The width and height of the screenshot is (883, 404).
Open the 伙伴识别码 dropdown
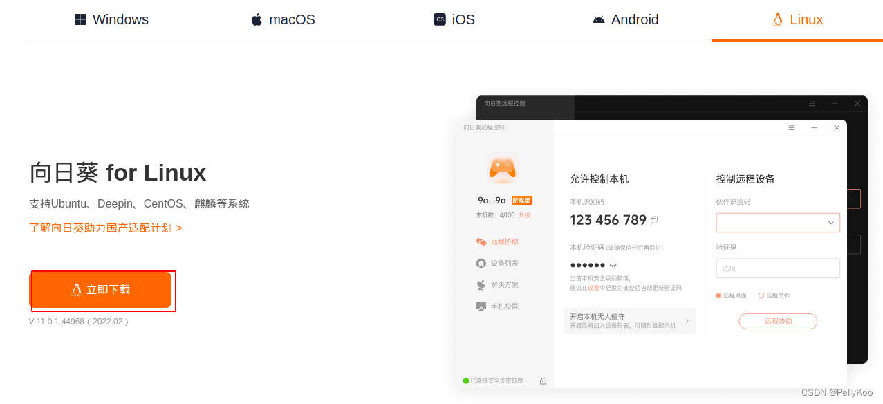point(778,223)
